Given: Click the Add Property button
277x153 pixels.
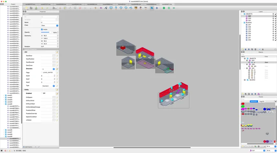Looking at the screenshot, I should click(x=28, y=147).
